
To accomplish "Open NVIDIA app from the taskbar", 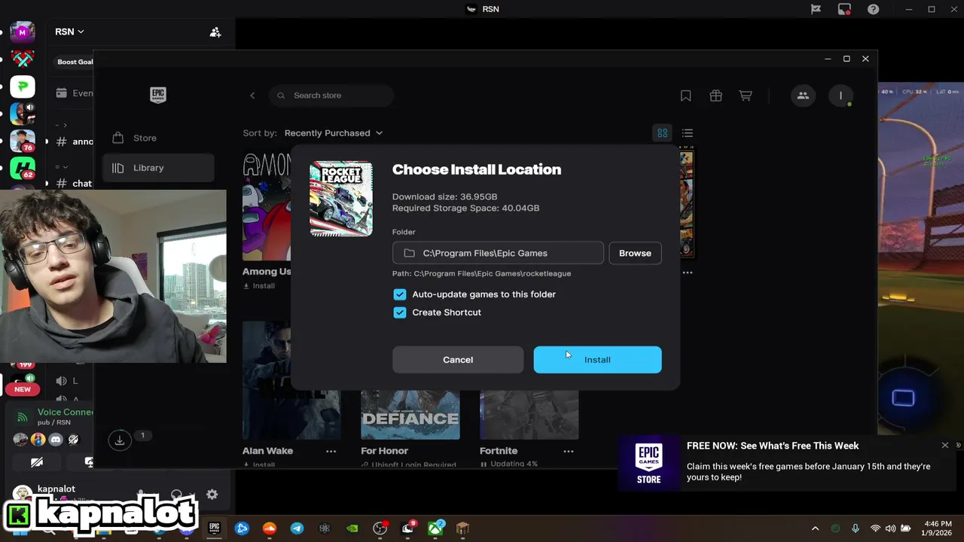I will coord(352,528).
